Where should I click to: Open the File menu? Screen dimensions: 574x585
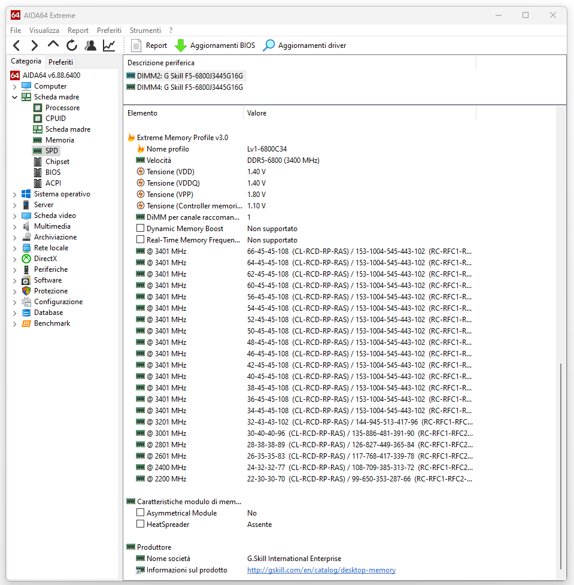click(x=16, y=30)
